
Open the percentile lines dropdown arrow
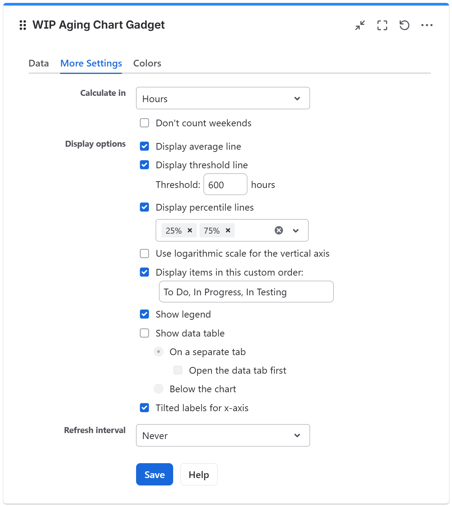click(296, 231)
